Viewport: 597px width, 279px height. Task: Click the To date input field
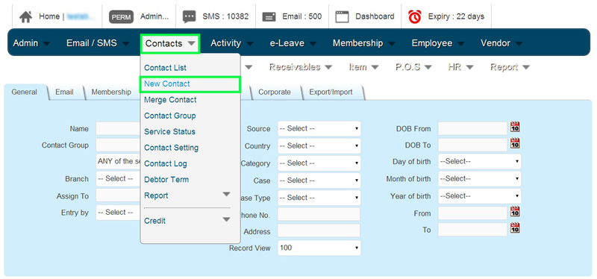coord(472,230)
